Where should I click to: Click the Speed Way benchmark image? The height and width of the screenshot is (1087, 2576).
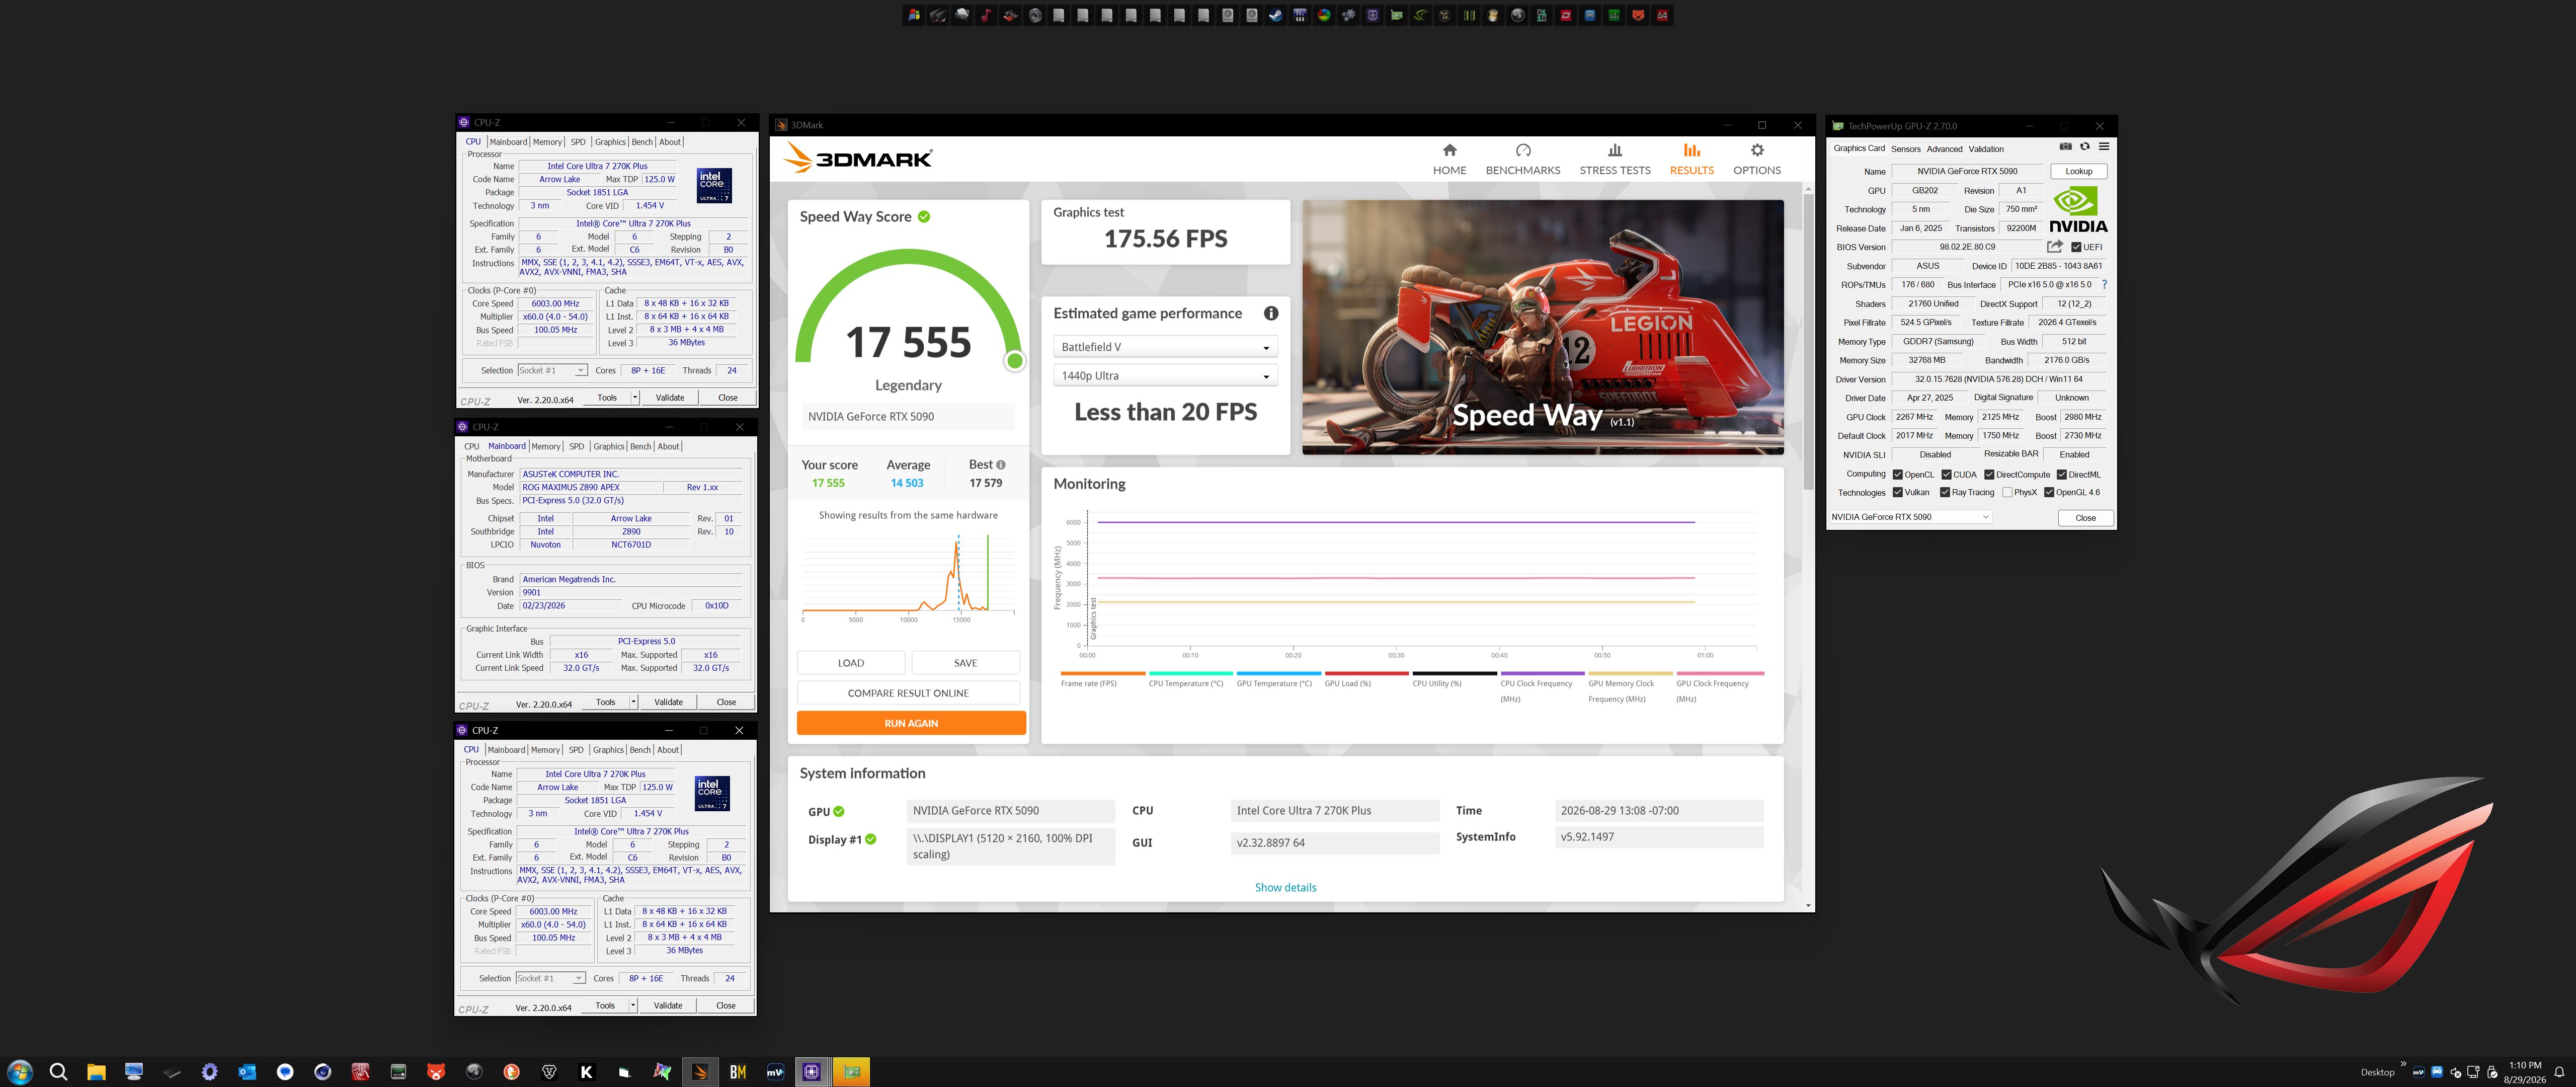(x=1542, y=327)
